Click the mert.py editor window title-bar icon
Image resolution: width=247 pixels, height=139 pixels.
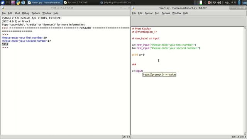click(134, 8)
